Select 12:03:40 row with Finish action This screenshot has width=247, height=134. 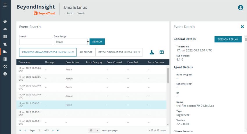(x=91, y=87)
